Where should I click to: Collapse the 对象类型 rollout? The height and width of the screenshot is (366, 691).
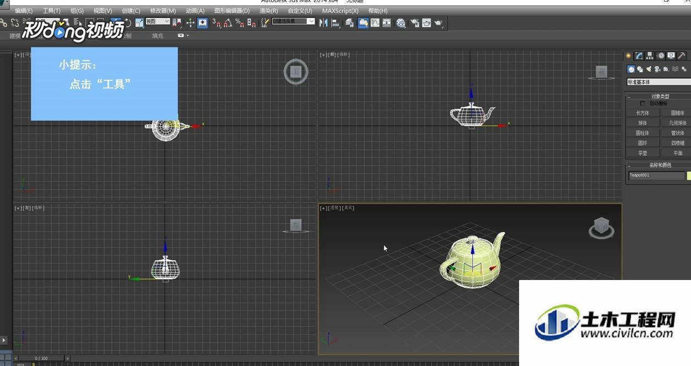click(x=660, y=96)
